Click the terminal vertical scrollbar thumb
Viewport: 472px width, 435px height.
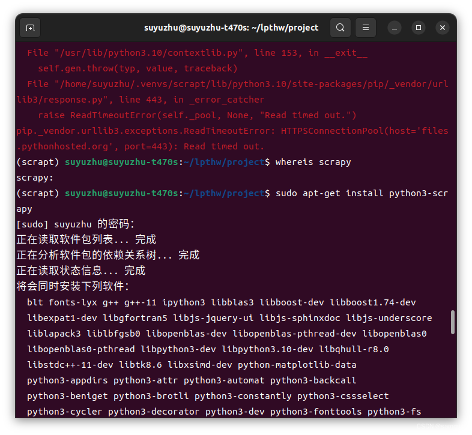[x=452, y=322]
